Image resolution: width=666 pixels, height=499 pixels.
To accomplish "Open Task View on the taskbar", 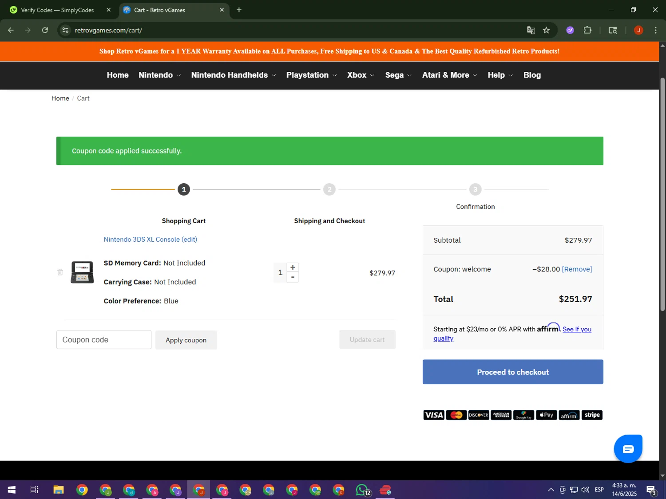I will click(34, 490).
